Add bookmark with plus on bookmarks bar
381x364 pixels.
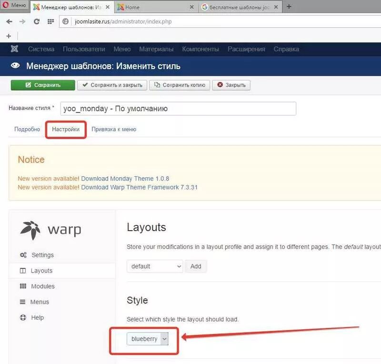click(9, 36)
